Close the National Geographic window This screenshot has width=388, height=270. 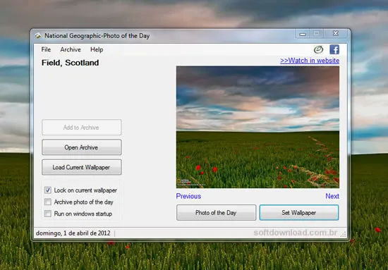click(x=336, y=33)
